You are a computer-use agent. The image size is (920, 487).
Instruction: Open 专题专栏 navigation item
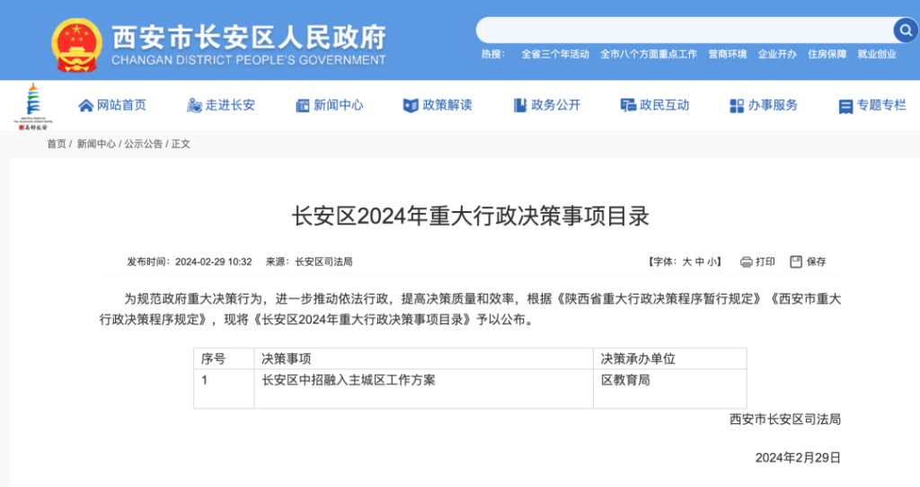tap(872, 105)
